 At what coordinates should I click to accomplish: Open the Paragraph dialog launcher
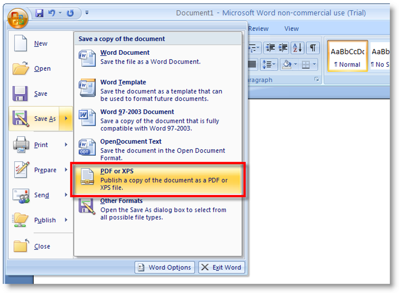(316, 80)
